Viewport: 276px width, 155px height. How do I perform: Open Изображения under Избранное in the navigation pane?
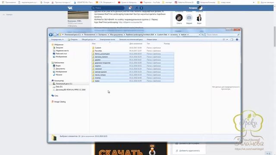(x=61, y=56)
